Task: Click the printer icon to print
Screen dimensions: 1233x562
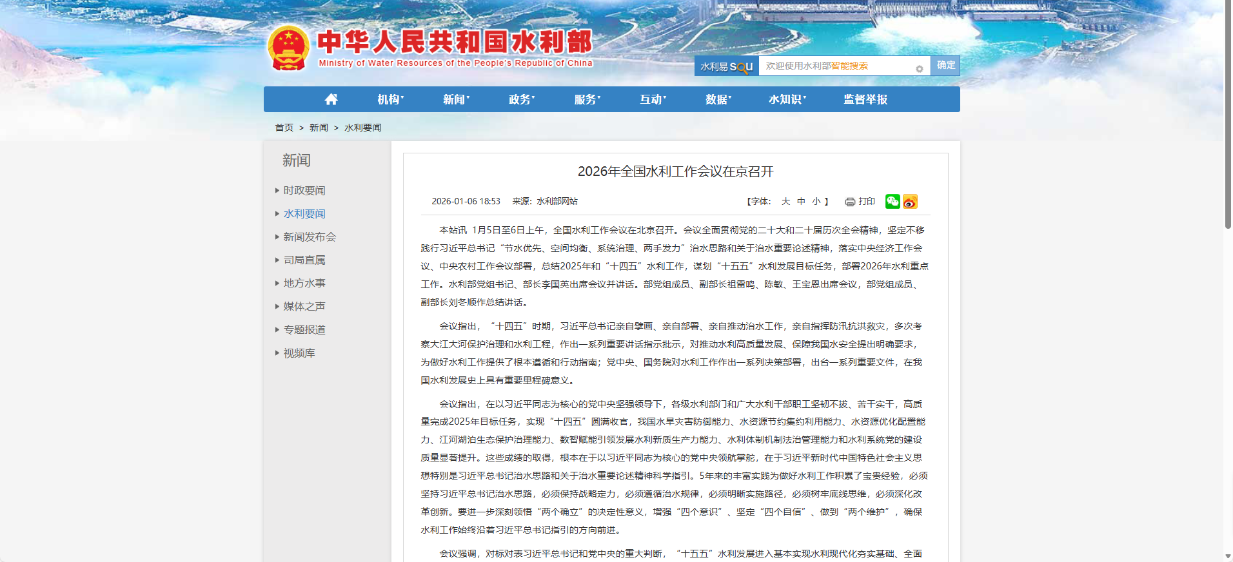Action: coord(850,202)
